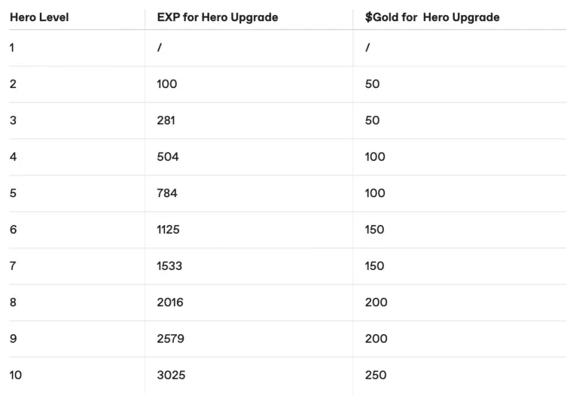Image resolution: width=567 pixels, height=404 pixels.
Task: Select Hero Level 5 cell
Action: [x=13, y=193]
